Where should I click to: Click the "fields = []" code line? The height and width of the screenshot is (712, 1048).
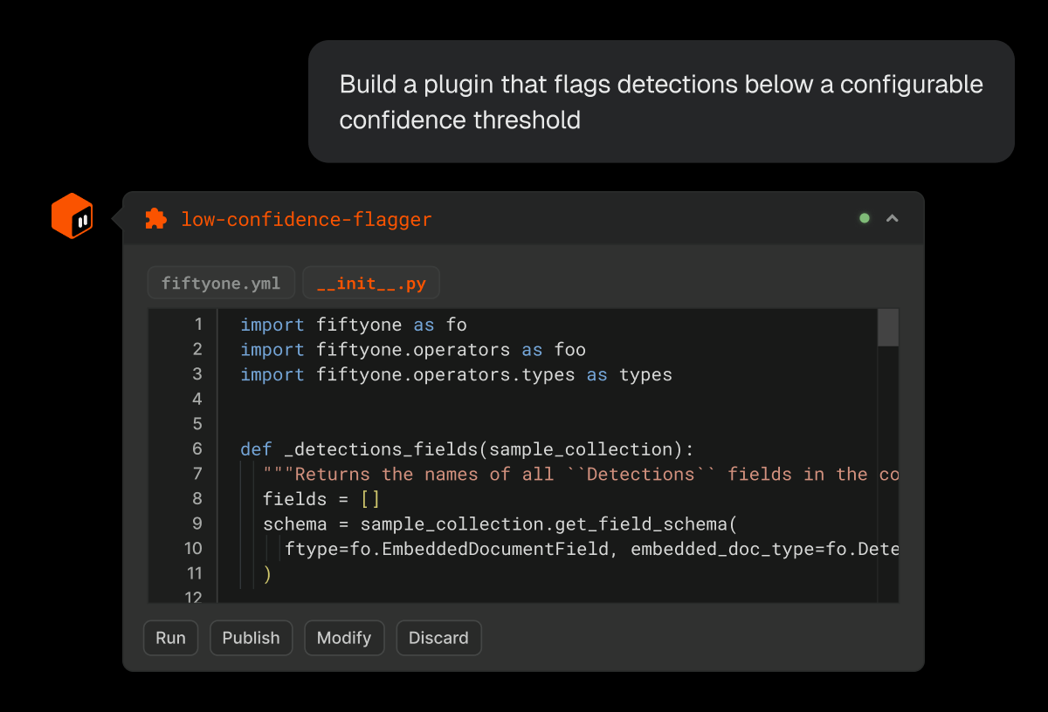(321, 499)
